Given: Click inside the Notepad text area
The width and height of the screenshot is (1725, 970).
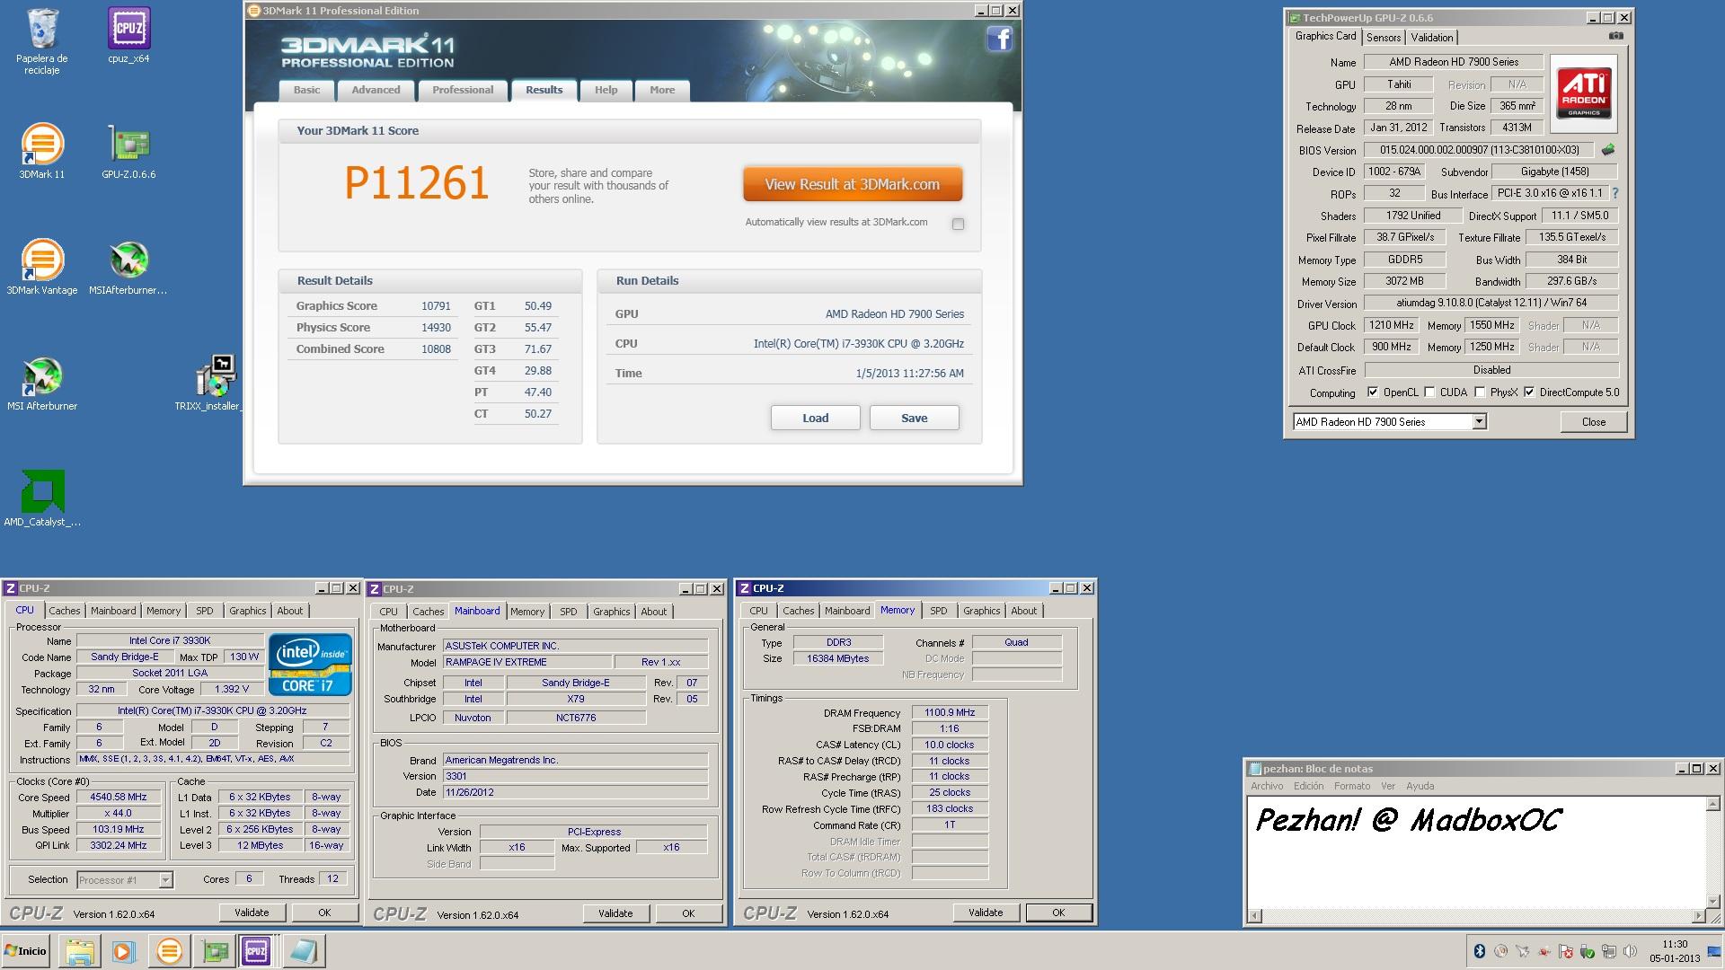Looking at the screenshot, I should 1477,853.
